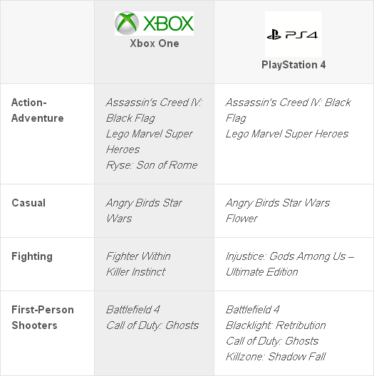Select the PlayStation 4 column heading
374x376 pixels.
click(294, 65)
